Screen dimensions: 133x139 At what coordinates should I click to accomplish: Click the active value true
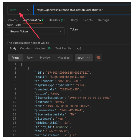coord(54,93)
